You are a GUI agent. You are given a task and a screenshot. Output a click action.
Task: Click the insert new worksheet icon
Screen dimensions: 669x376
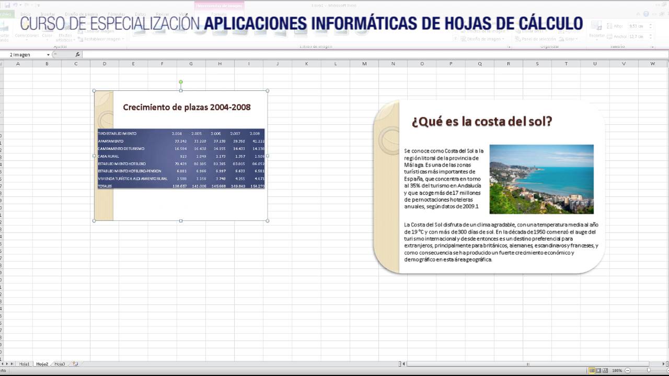pos(75,364)
